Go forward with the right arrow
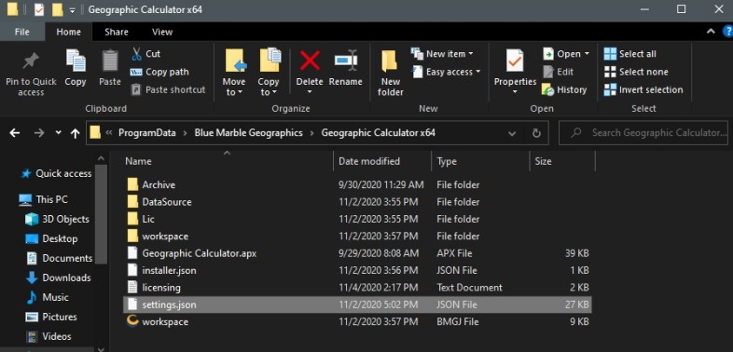733x352 pixels. 39,133
